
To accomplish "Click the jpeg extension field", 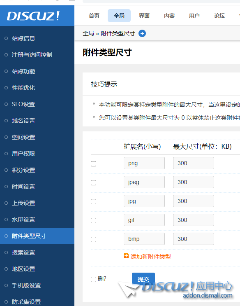I will [x=144, y=182].
